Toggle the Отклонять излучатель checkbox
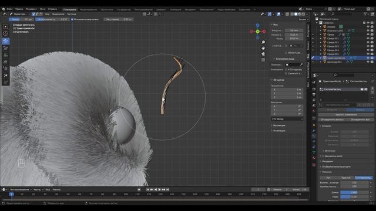 72,19
